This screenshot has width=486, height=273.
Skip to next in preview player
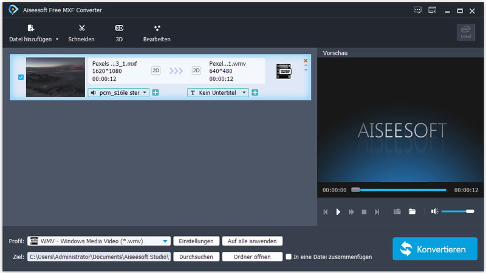[x=377, y=212]
